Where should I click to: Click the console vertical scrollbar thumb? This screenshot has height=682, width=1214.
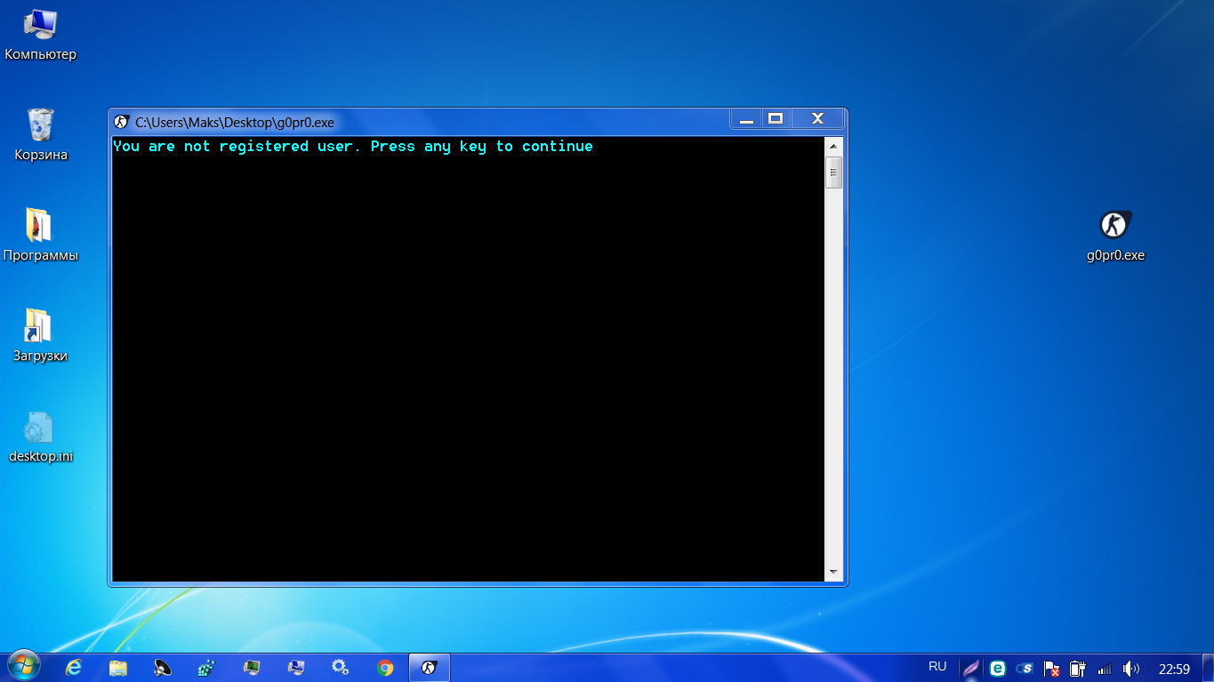[x=833, y=173]
